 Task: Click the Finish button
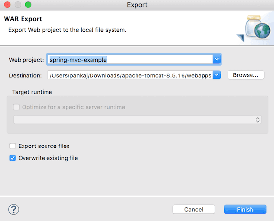pyautogui.click(x=245, y=209)
